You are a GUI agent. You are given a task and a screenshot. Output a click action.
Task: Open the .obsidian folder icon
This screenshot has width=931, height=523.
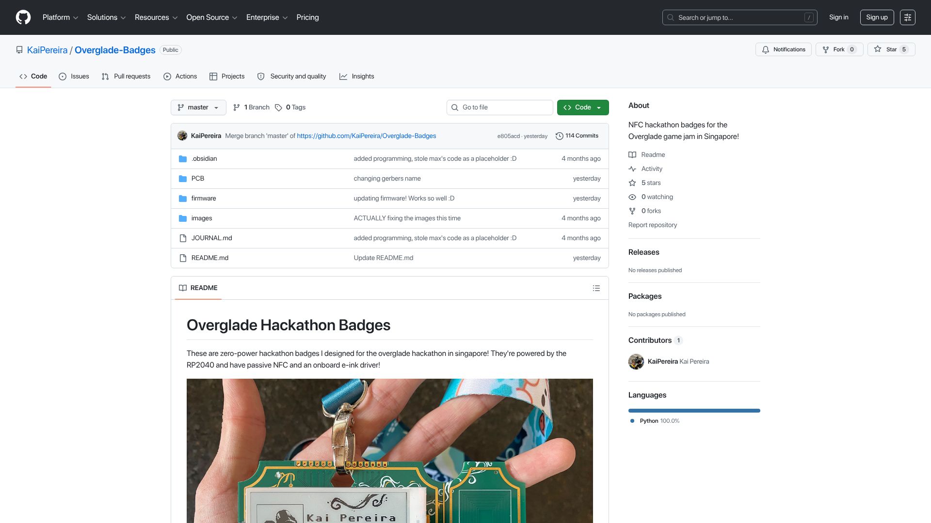183,159
